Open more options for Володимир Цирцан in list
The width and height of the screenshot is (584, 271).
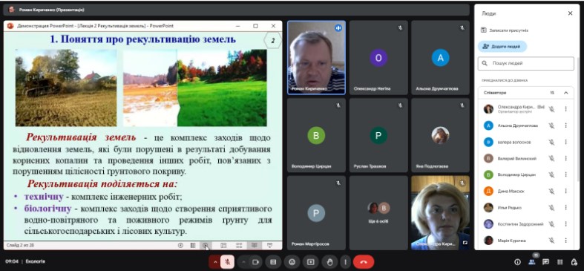(565, 174)
